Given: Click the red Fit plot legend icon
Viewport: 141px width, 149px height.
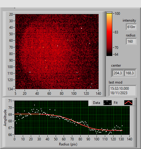Looking at the screenshot, I should coord(128,103).
